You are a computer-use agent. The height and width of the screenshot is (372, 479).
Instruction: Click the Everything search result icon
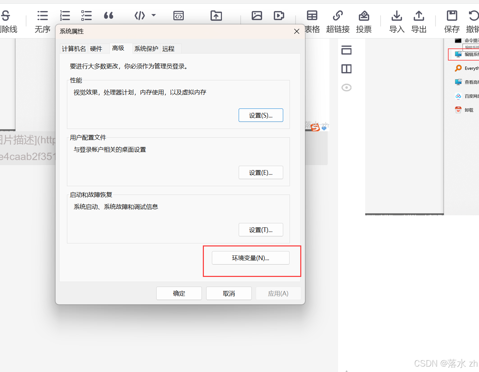tap(458, 68)
